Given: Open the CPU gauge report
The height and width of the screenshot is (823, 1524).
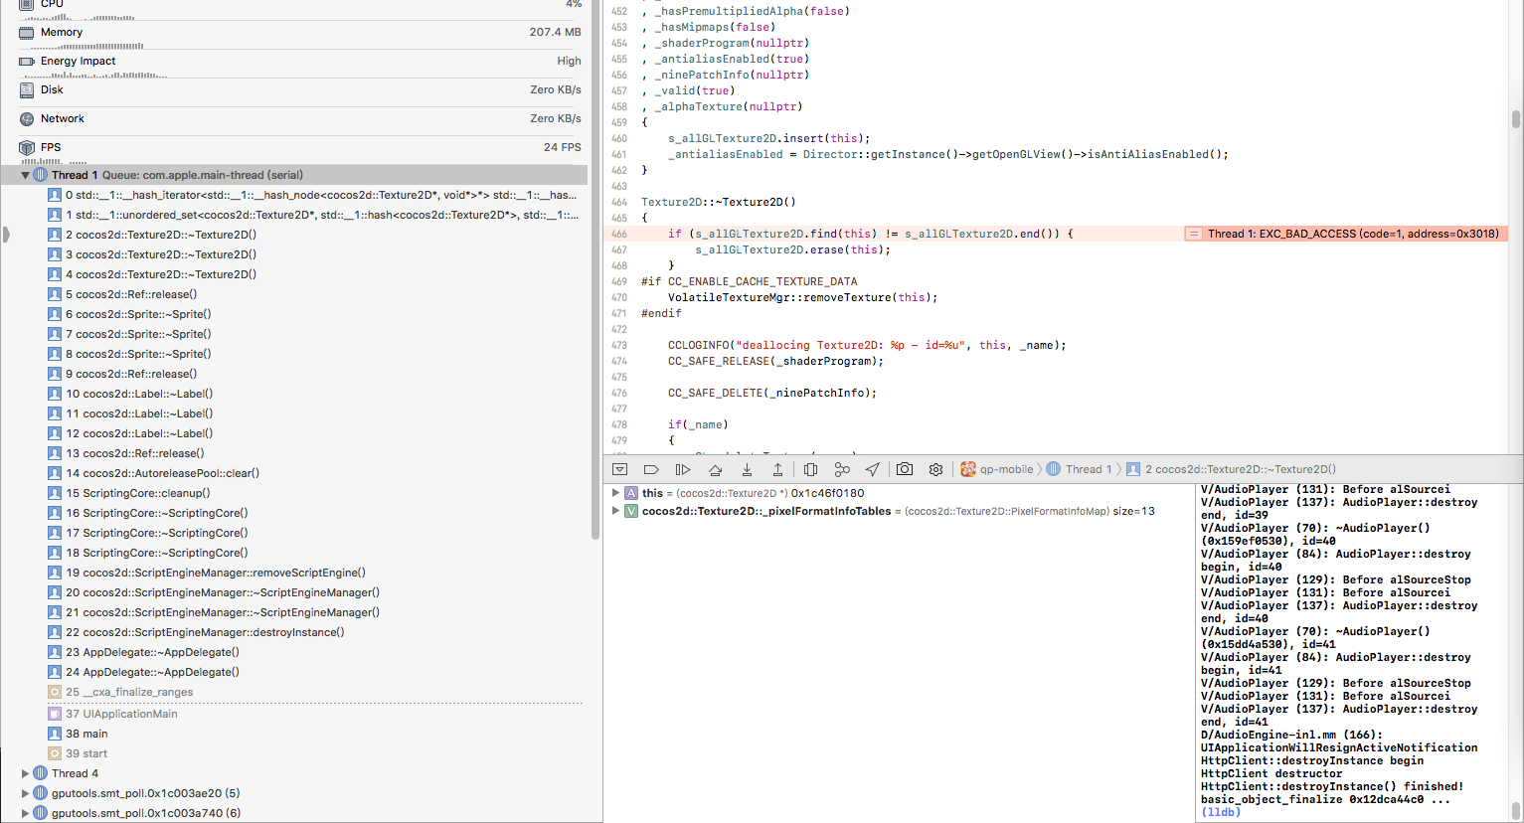Looking at the screenshot, I should tap(300, 5).
